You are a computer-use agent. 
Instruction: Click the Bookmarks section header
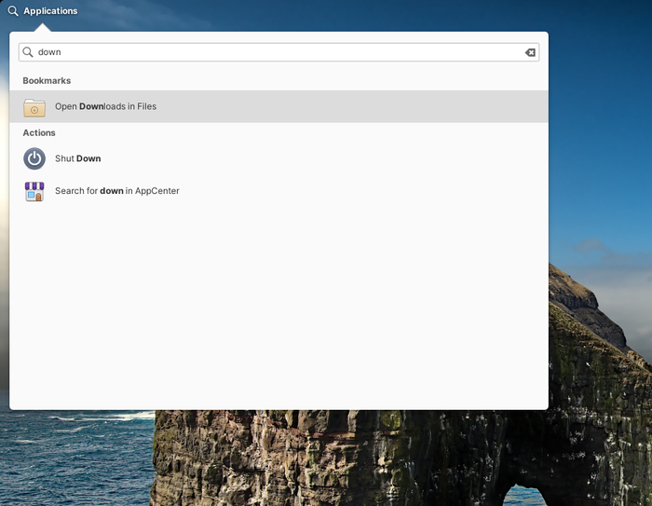pyautogui.click(x=47, y=81)
